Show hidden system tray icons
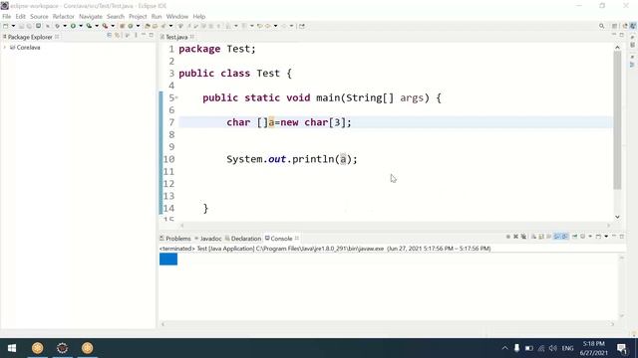This screenshot has width=638, height=358. click(505, 348)
